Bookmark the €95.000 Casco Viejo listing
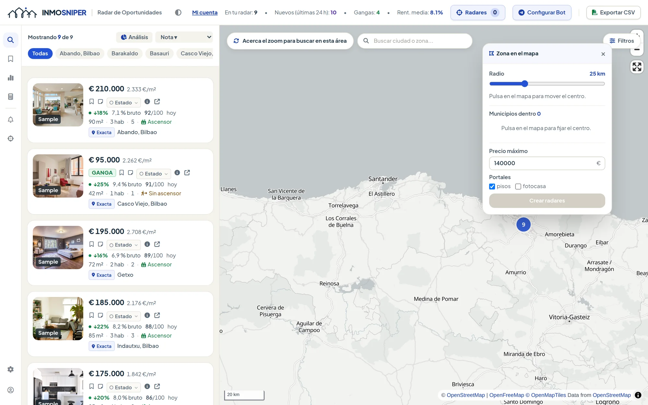 click(121, 173)
